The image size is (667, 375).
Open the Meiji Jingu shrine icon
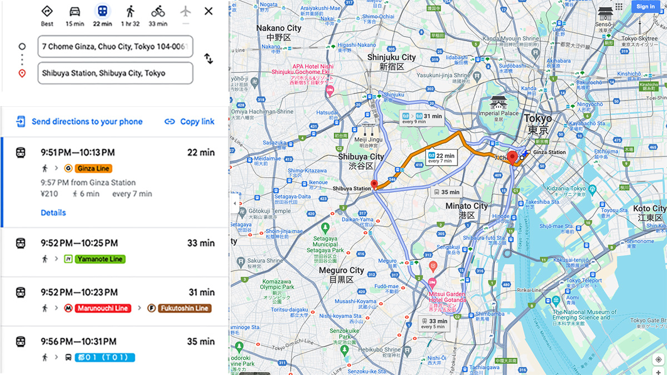368,130
